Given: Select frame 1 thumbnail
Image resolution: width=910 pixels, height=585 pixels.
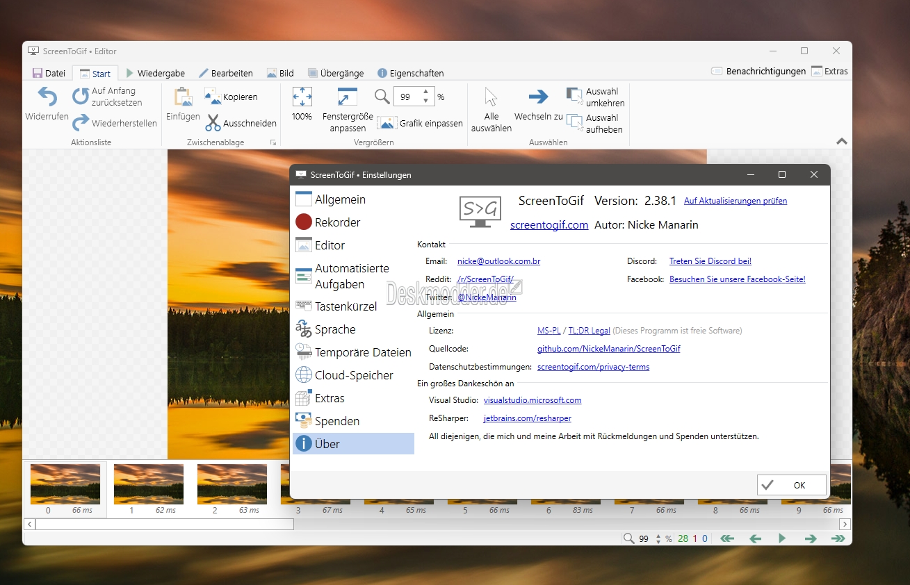Looking at the screenshot, I should (149, 490).
